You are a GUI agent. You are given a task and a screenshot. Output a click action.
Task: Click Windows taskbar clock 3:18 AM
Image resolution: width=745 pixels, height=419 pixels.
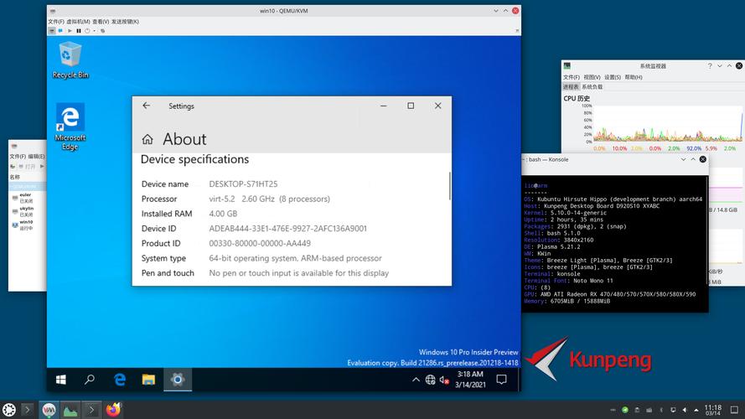coord(470,380)
